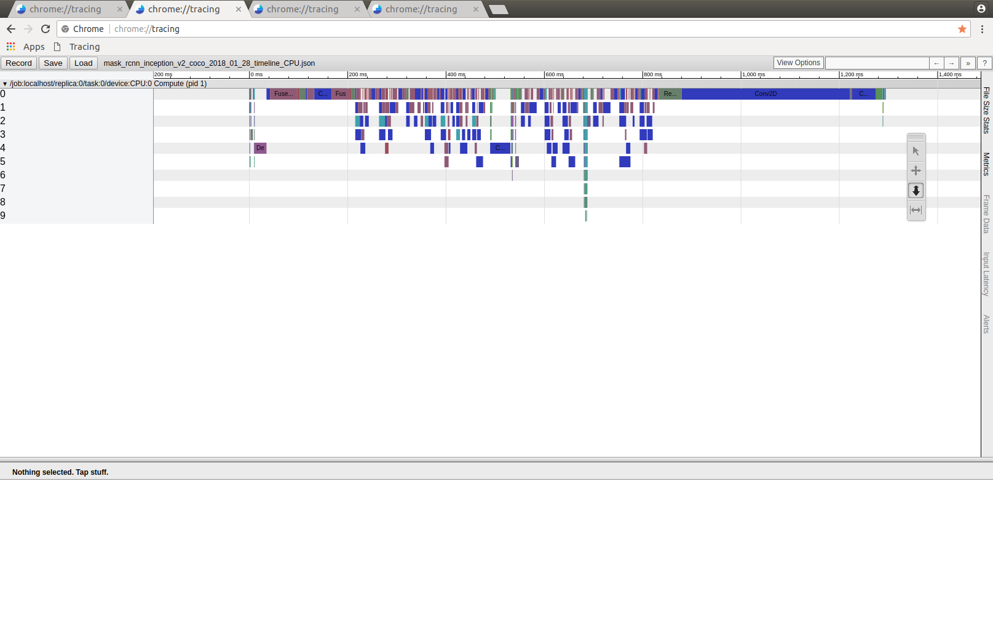Open the Tracing bookmark
993x631 pixels.
[x=77, y=47]
